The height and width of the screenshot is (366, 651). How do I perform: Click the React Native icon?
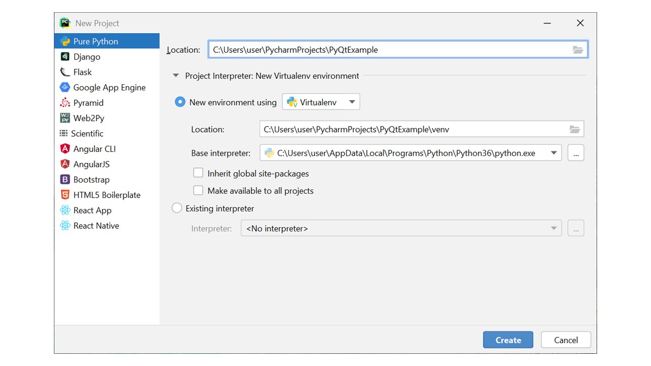(x=65, y=226)
